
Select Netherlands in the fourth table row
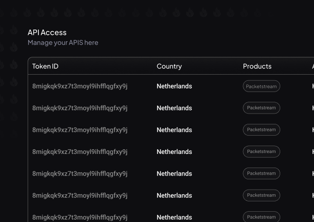(174, 152)
